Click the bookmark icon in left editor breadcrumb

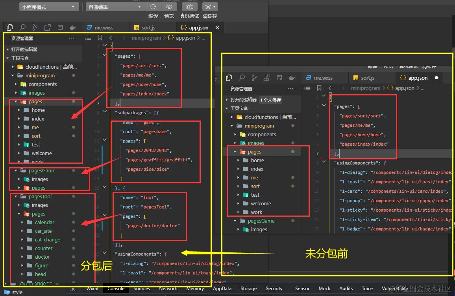coord(100,38)
